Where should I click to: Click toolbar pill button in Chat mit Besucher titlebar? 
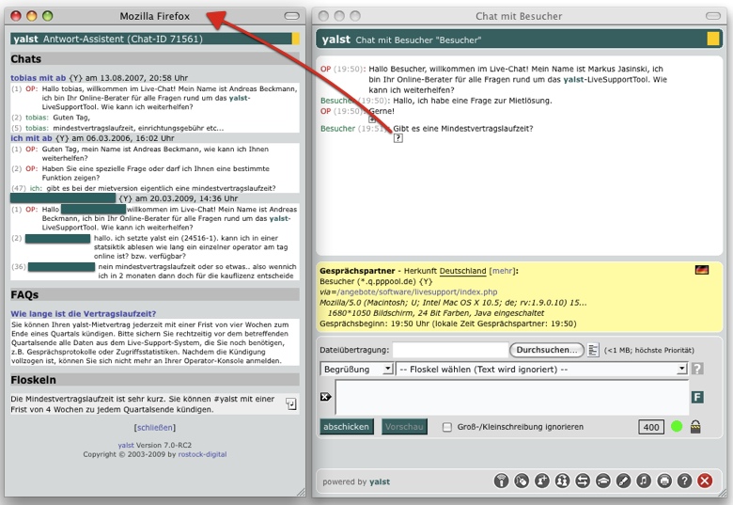click(x=713, y=16)
